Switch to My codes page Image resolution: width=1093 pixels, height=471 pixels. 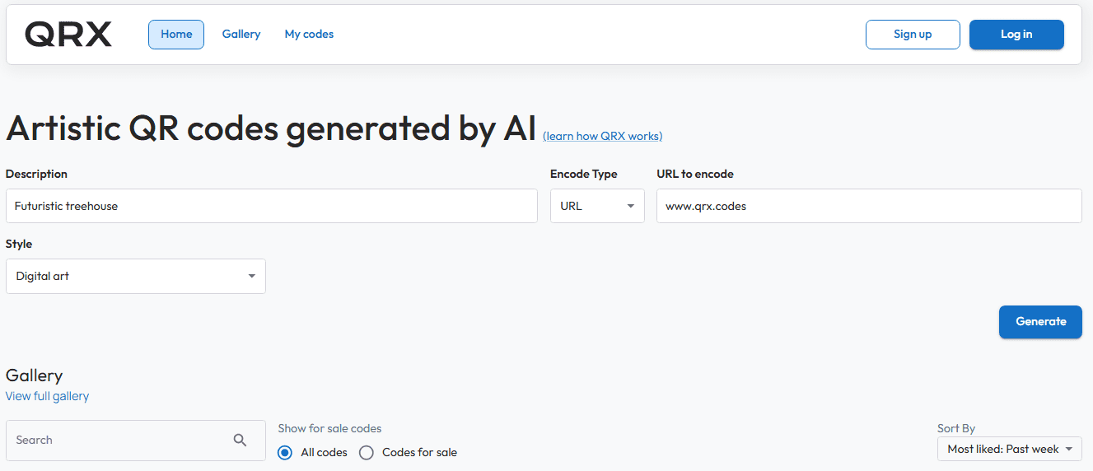[309, 35]
